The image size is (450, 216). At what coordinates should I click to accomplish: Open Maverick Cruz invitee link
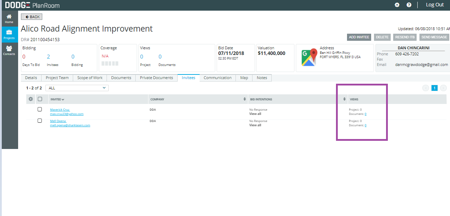tap(60, 110)
